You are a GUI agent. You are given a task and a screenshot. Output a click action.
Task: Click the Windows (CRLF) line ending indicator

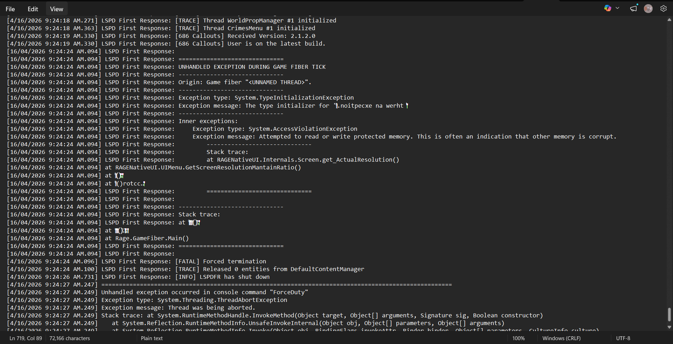(561, 338)
